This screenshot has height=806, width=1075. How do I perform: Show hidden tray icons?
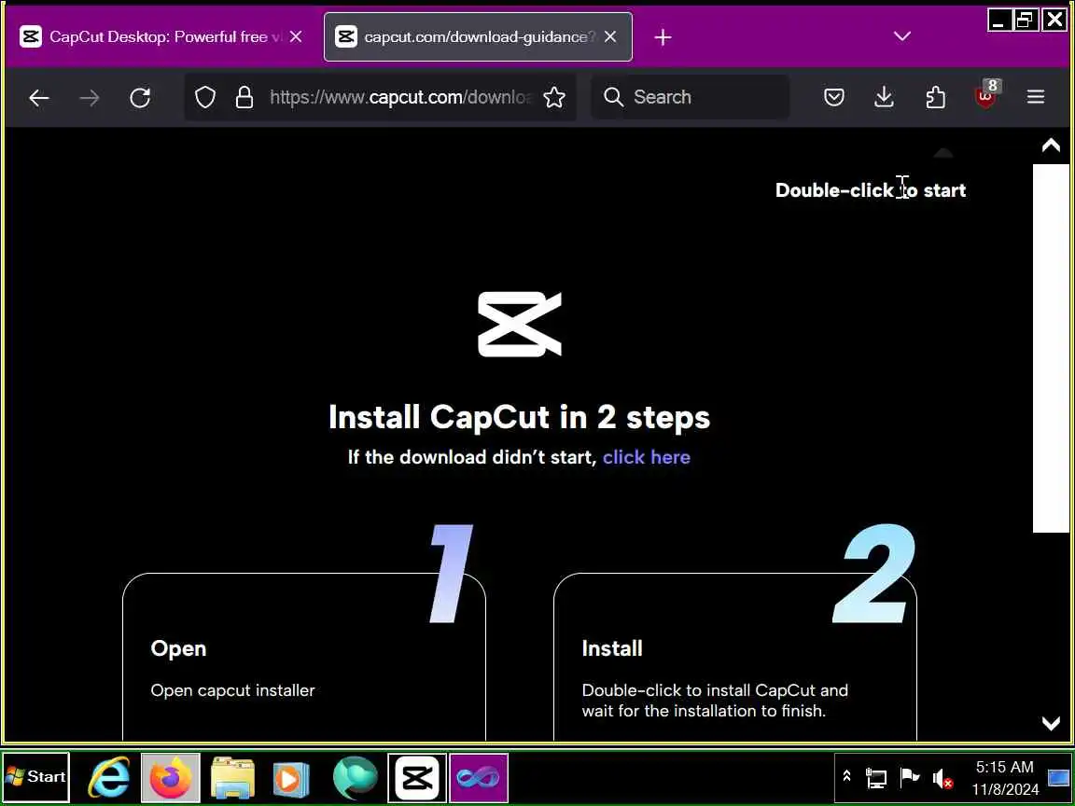pos(846,775)
